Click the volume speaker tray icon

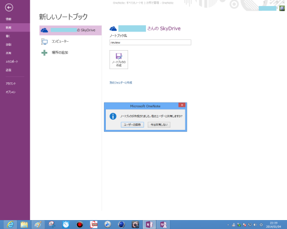tap(255, 225)
